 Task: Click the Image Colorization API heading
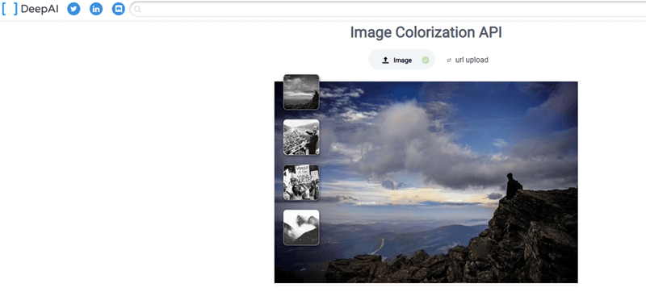tap(426, 32)
